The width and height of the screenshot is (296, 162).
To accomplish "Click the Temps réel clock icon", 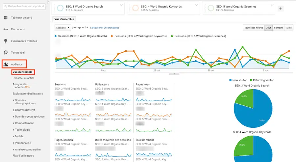I will (6, 52).
